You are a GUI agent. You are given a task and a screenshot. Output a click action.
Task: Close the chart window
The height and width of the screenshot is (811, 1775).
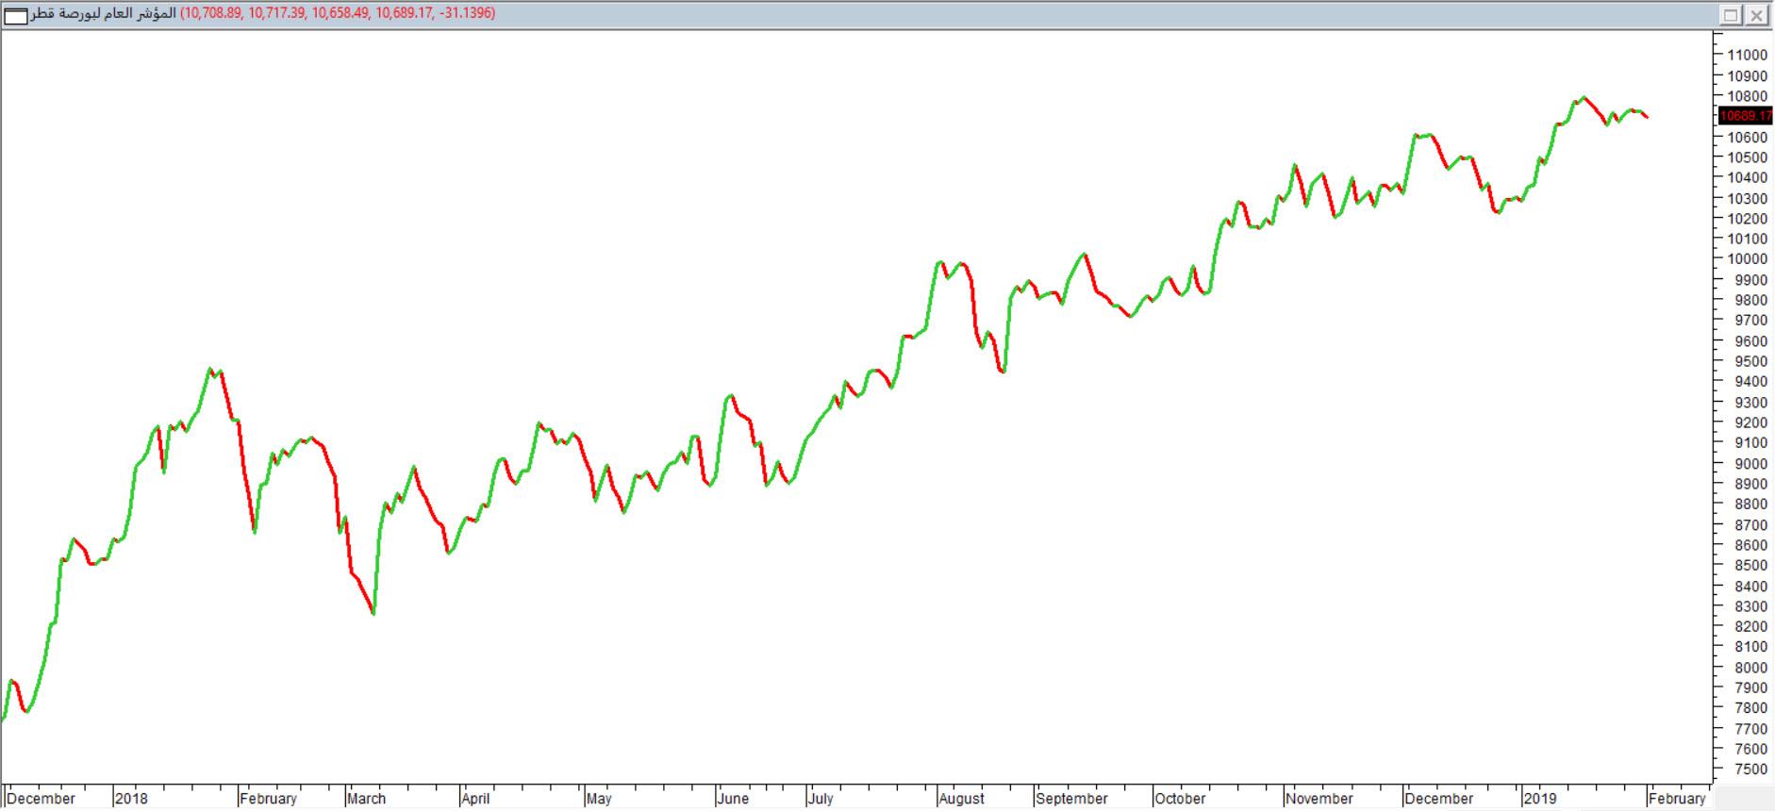pos(1755,14)
